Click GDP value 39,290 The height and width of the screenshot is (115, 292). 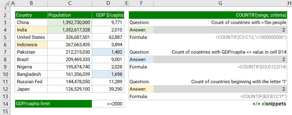click(108, 89)
